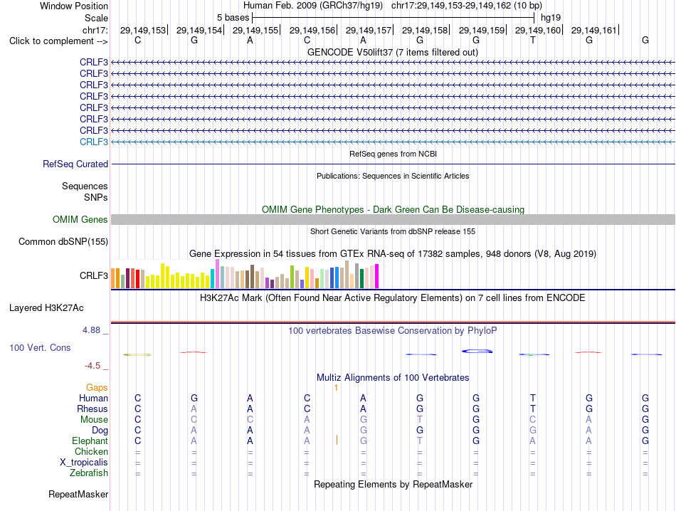The image size is (676, 511).
Task: Open the OMIM Gene Phenotypes track title
Action: coord(393,209)
